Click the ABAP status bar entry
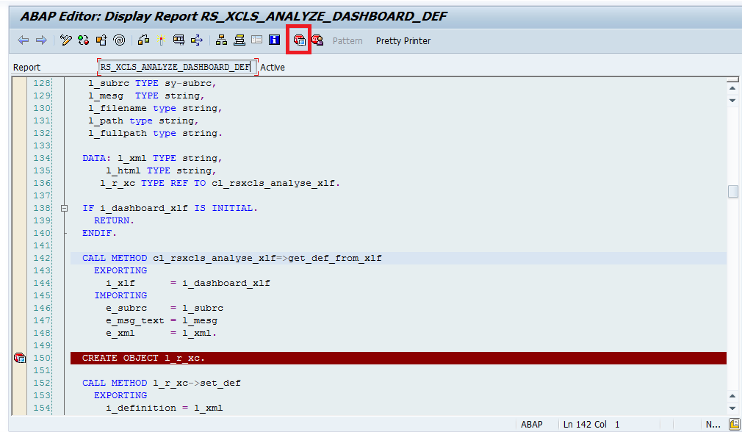Viewport: 742px width, 432px height. (x=531, y=425)
